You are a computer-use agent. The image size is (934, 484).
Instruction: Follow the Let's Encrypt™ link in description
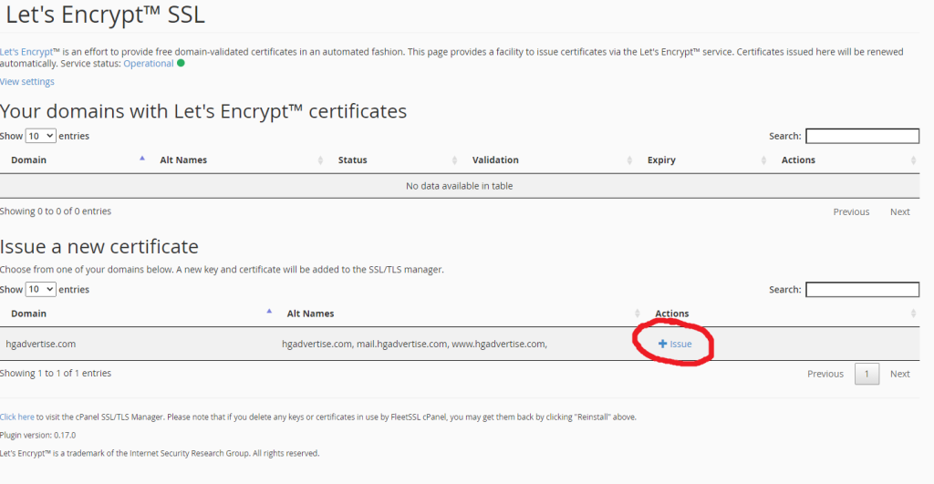26,52
